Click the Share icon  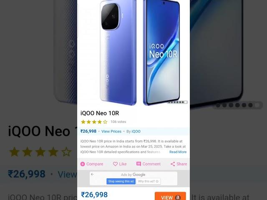click(173, 164)
